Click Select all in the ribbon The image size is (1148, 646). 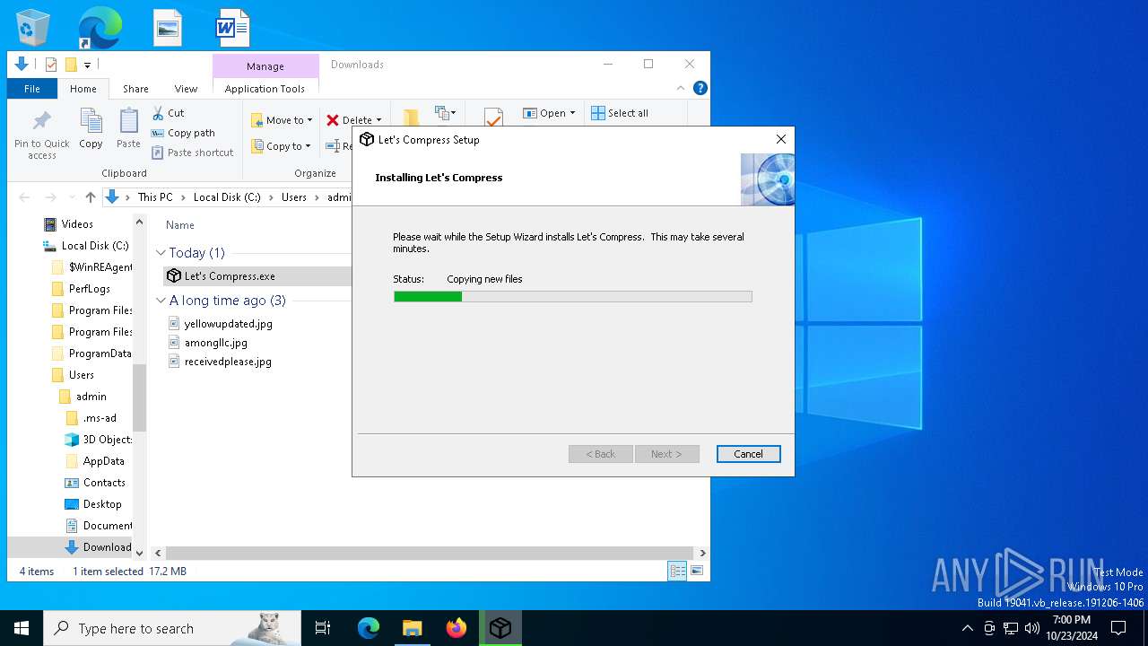point(620,113)
